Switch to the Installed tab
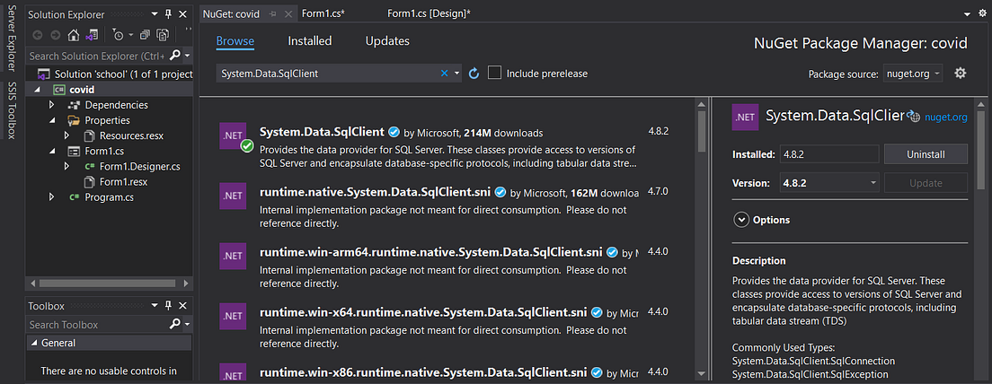 309,41
